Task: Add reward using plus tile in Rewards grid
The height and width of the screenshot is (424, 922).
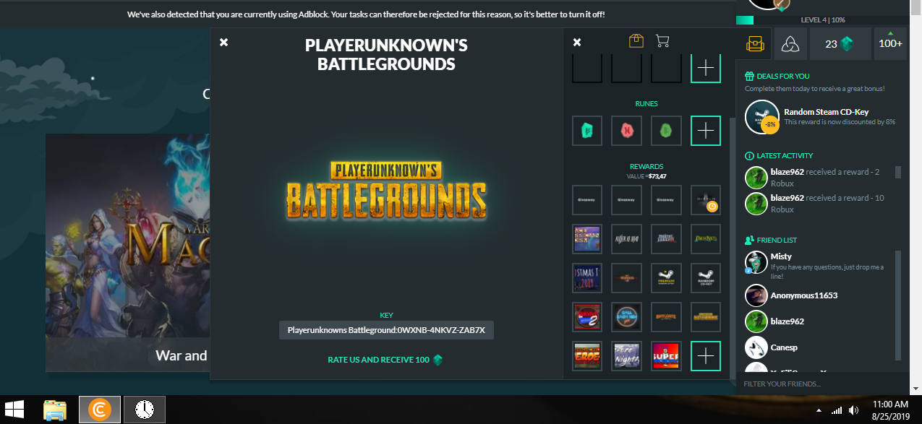Action: pyautogui.click(x=706, y=355)
